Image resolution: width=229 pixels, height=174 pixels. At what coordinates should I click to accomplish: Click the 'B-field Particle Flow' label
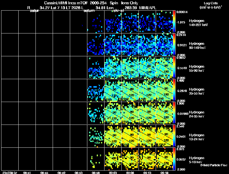214,165
